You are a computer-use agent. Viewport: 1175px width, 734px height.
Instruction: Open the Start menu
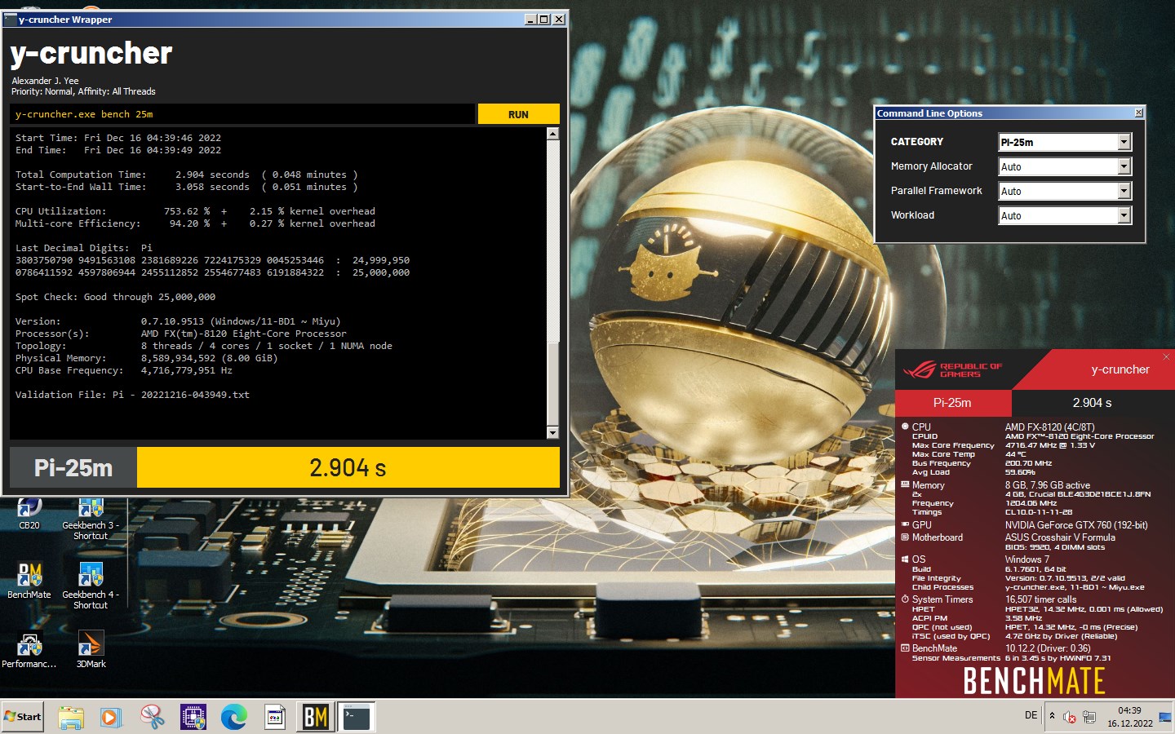point(23,717)
